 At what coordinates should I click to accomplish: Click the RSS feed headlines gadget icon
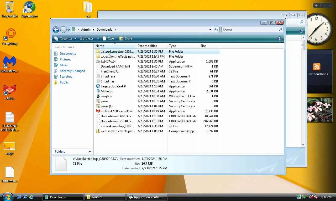317,67
